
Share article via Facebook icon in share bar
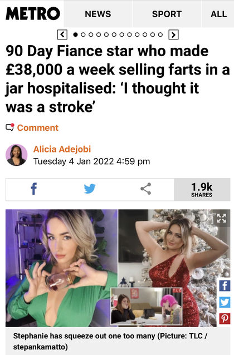coord(34,189)
